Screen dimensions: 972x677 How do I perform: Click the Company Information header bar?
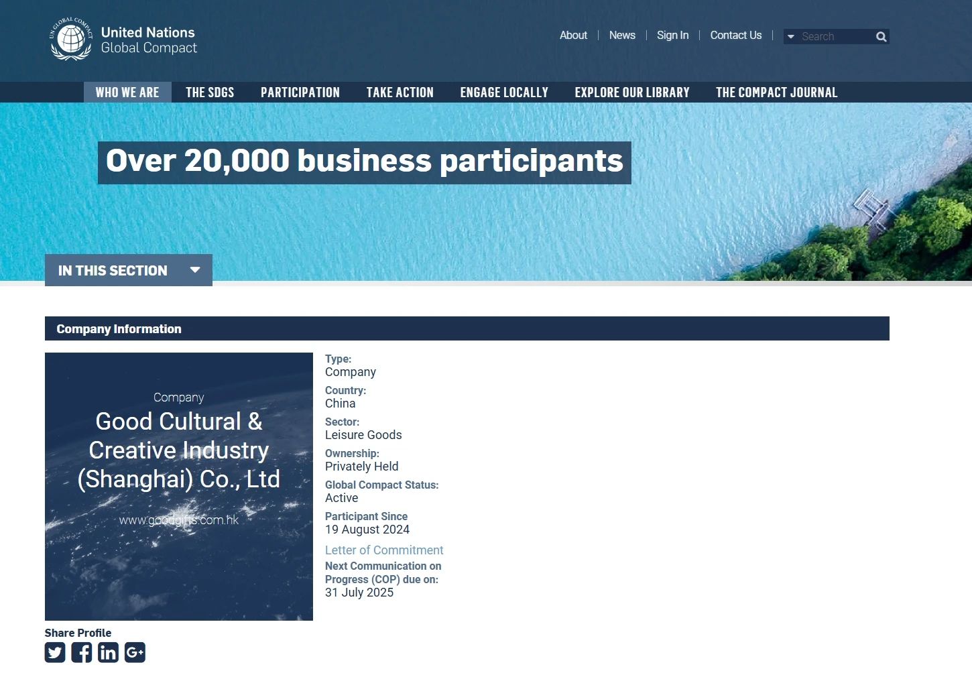(467, 328)
